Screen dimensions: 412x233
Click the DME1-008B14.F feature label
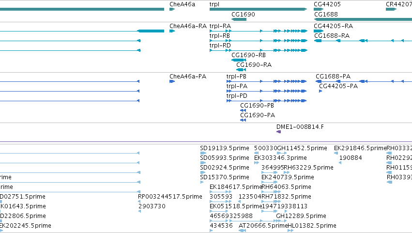point(300,127)
